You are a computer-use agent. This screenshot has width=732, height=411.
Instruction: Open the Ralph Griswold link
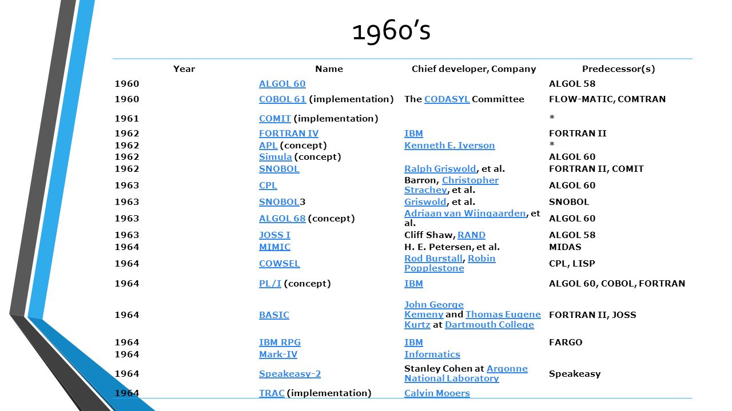point(440,169)
